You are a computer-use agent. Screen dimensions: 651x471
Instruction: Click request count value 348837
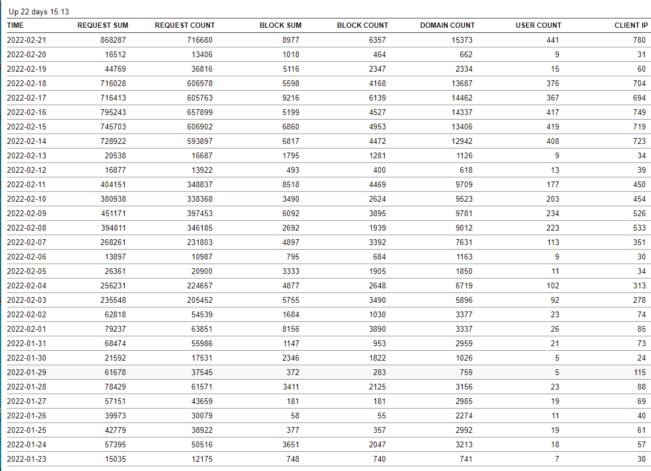[x=199, y=184]
